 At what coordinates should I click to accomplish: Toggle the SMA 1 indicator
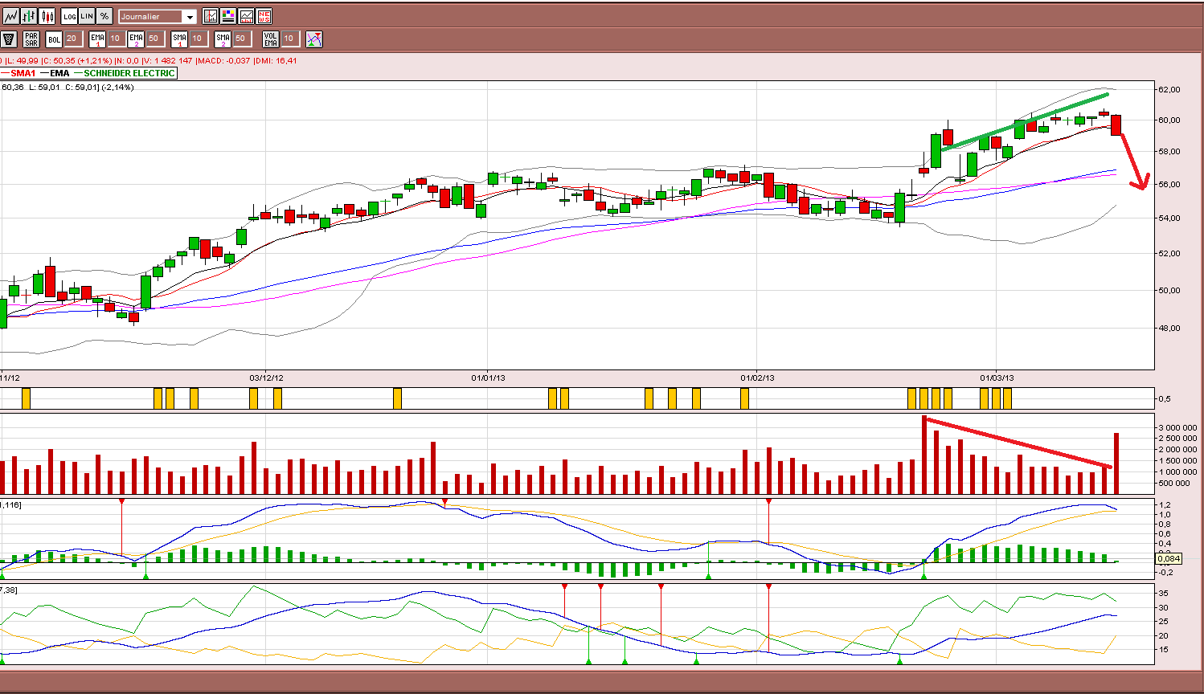[x=179, y=39]
